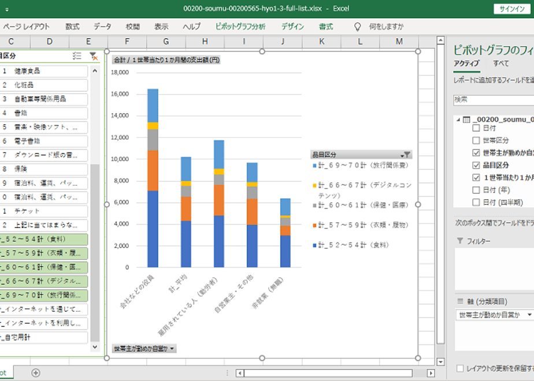
Task: Uncheck the 品目区分 field checkbox
Action: (476, 165)
